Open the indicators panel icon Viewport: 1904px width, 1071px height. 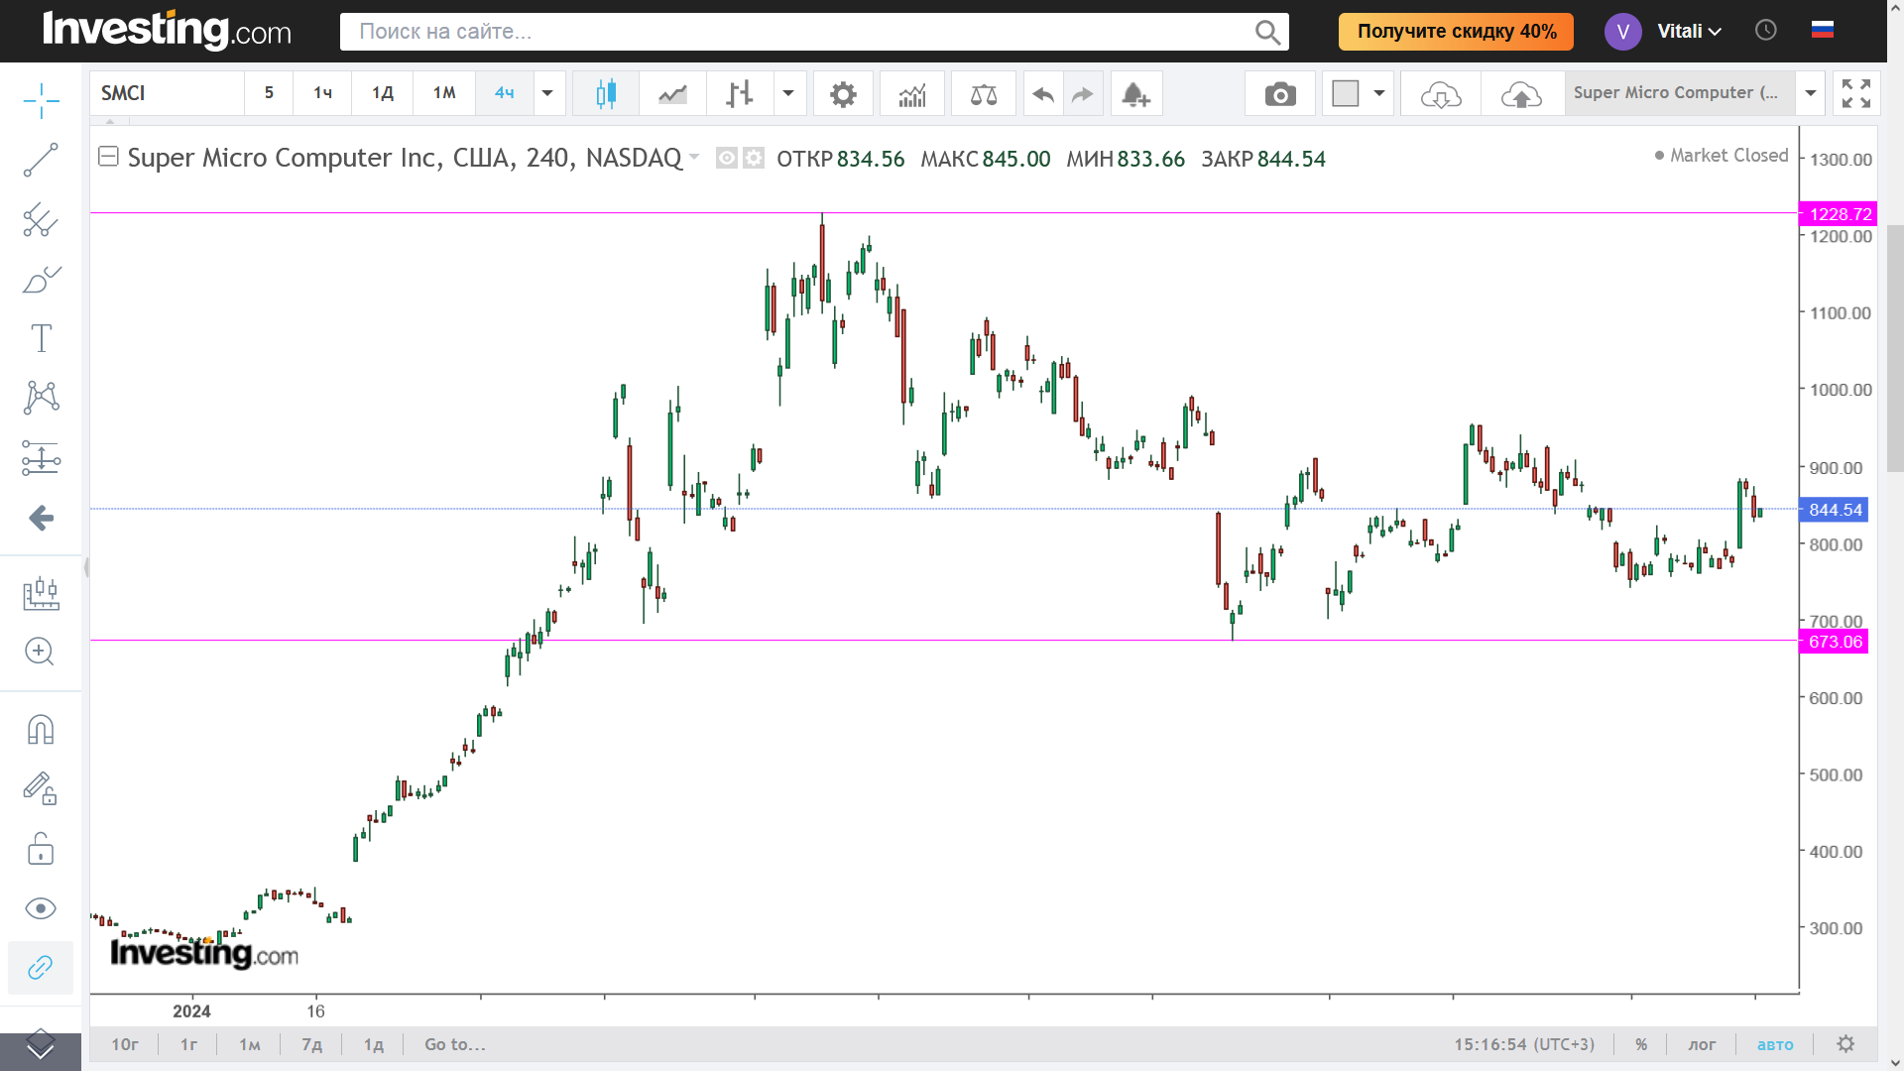pyautogui.click(x=911, y=94)
